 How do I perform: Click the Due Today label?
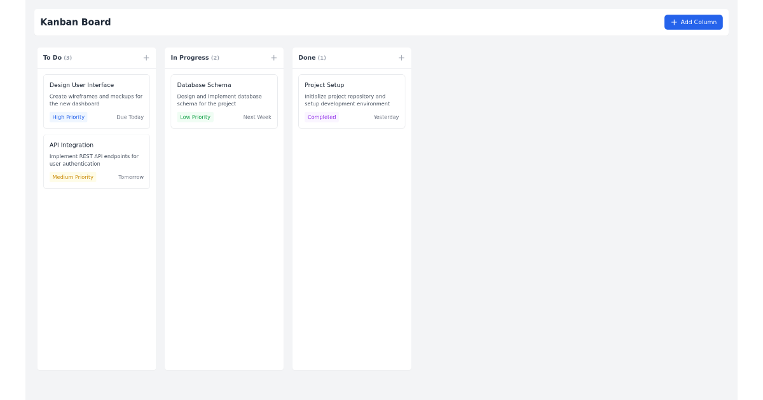[130, 117]
